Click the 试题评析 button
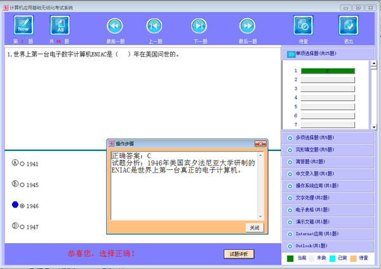The image size is (381, 269). 239,254
